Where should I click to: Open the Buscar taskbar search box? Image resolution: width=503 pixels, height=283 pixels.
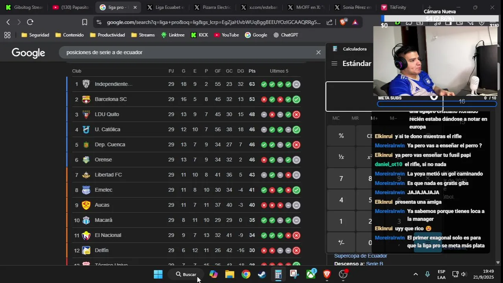tap(186, 274)
